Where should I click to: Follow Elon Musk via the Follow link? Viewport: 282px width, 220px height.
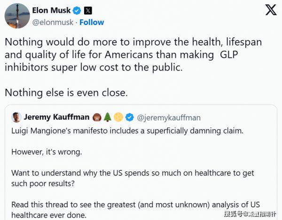point(91,22)
